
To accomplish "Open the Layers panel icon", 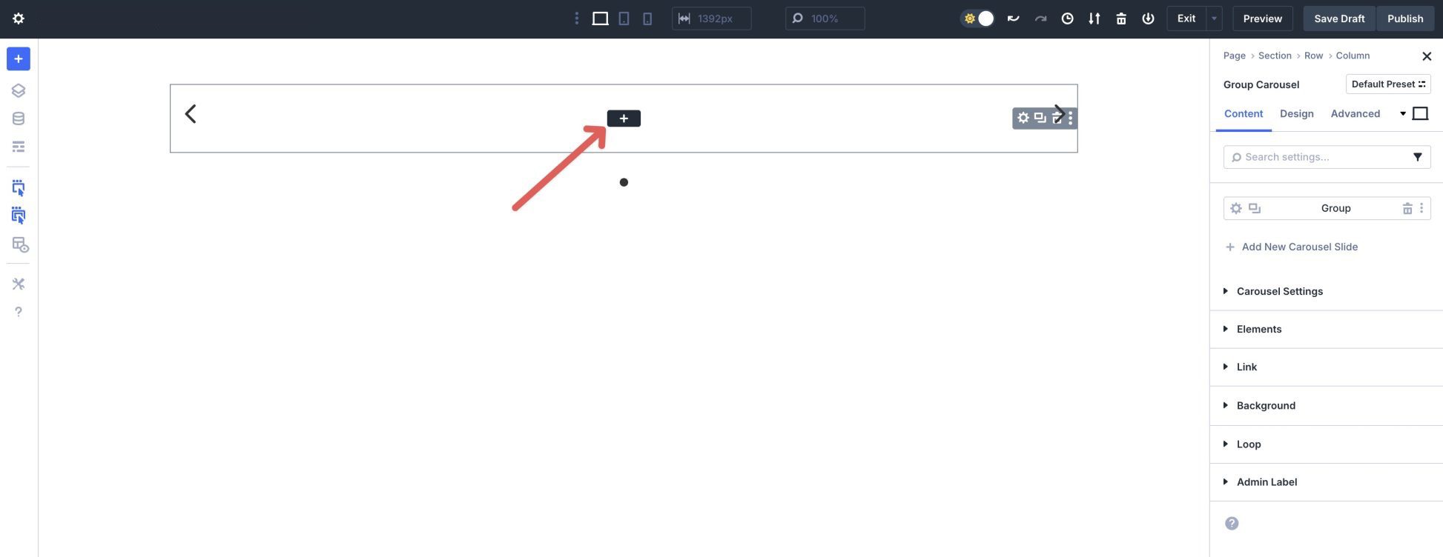I will pos(19,90).
